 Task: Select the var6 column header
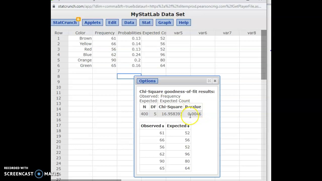click(203, 33)
